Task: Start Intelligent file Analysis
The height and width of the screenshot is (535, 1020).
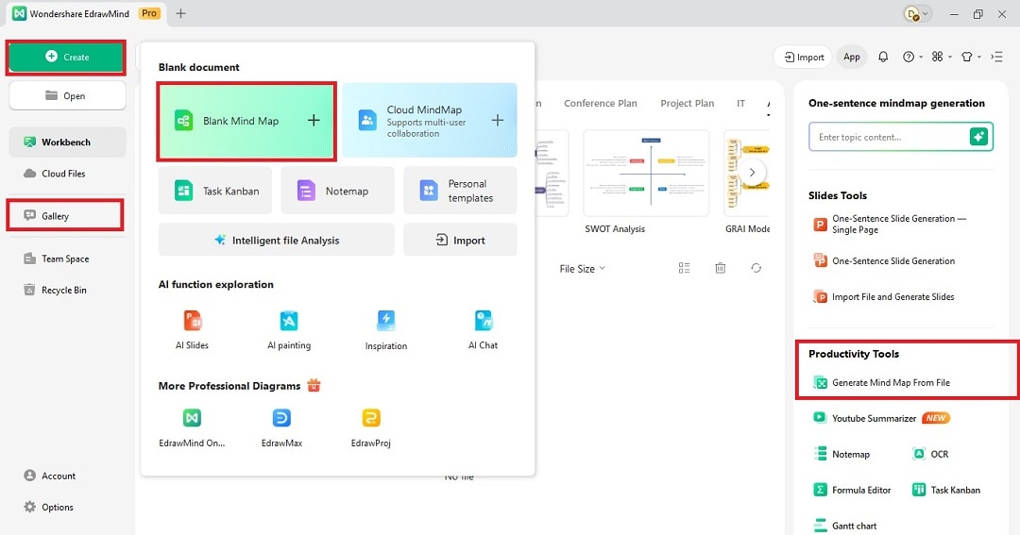Action: pyautogui.click(x=277, y=240)
